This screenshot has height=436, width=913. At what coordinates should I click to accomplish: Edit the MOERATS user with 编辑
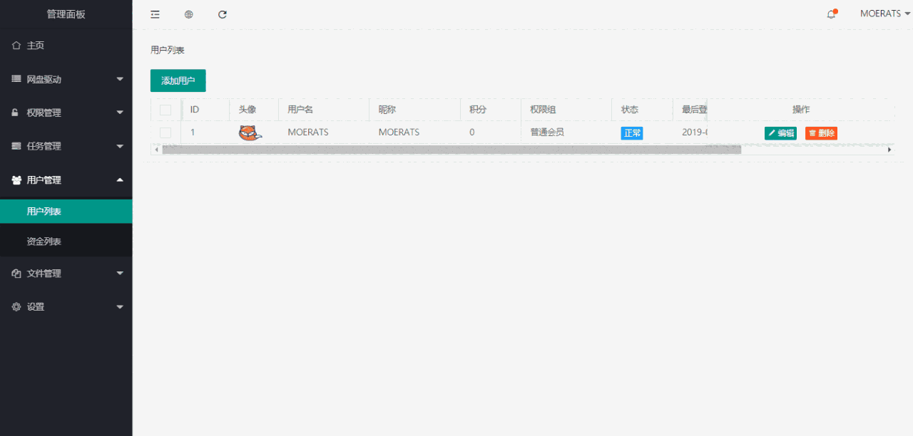tap(780, 133)
